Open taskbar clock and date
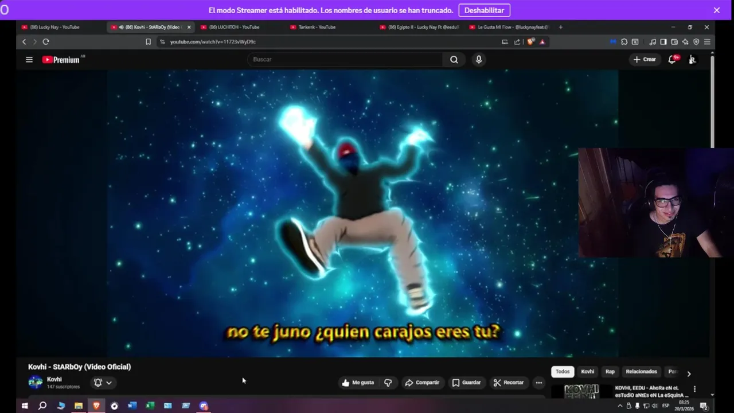The height and width of the screenshot is (413, 734). click(x=684, y=406)
